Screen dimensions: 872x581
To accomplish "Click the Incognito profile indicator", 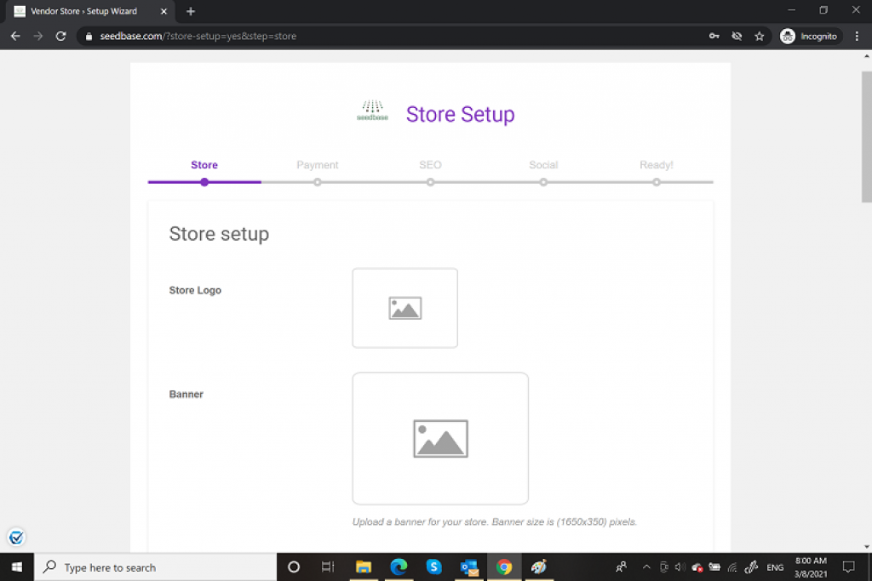I will tap(810, 37).
